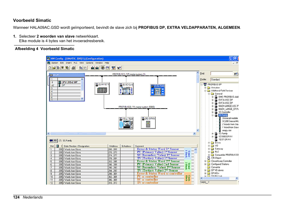Screen dimensions: 289x204
Task: Expand the Actuators folder
Action: [x=205, y=88]
